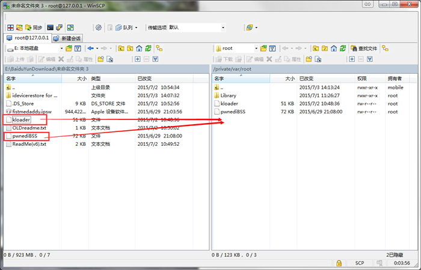421x270 pixels.
Task: Click the 0:03:56 session timer
Action: (402, 263)
